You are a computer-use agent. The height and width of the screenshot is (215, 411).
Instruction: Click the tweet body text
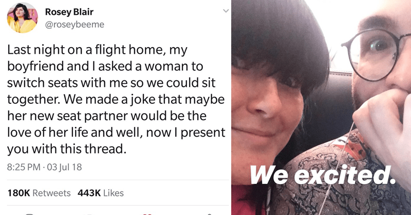[116, 99]
